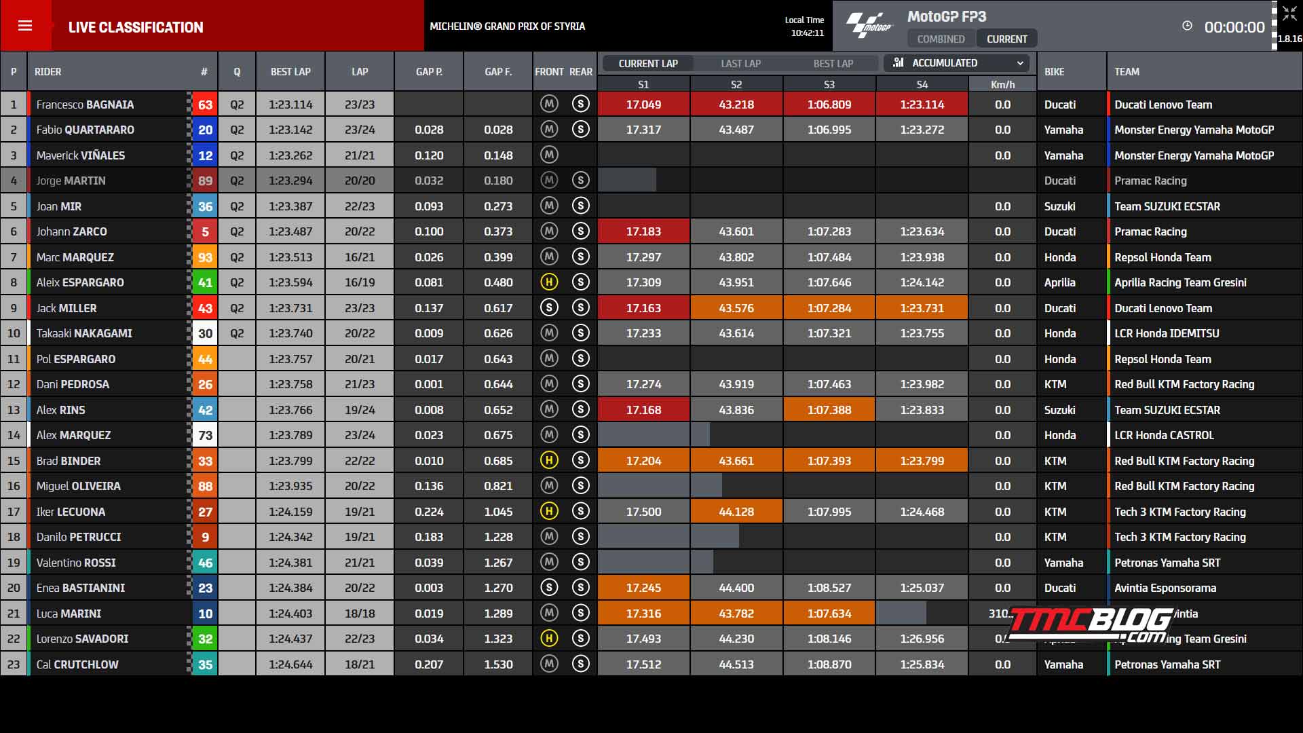Image resolution: width=1303 pixels, height=733 pixels.
Task: Click Jorge Martin's S1 progress bar
Action: pos(627,180)
